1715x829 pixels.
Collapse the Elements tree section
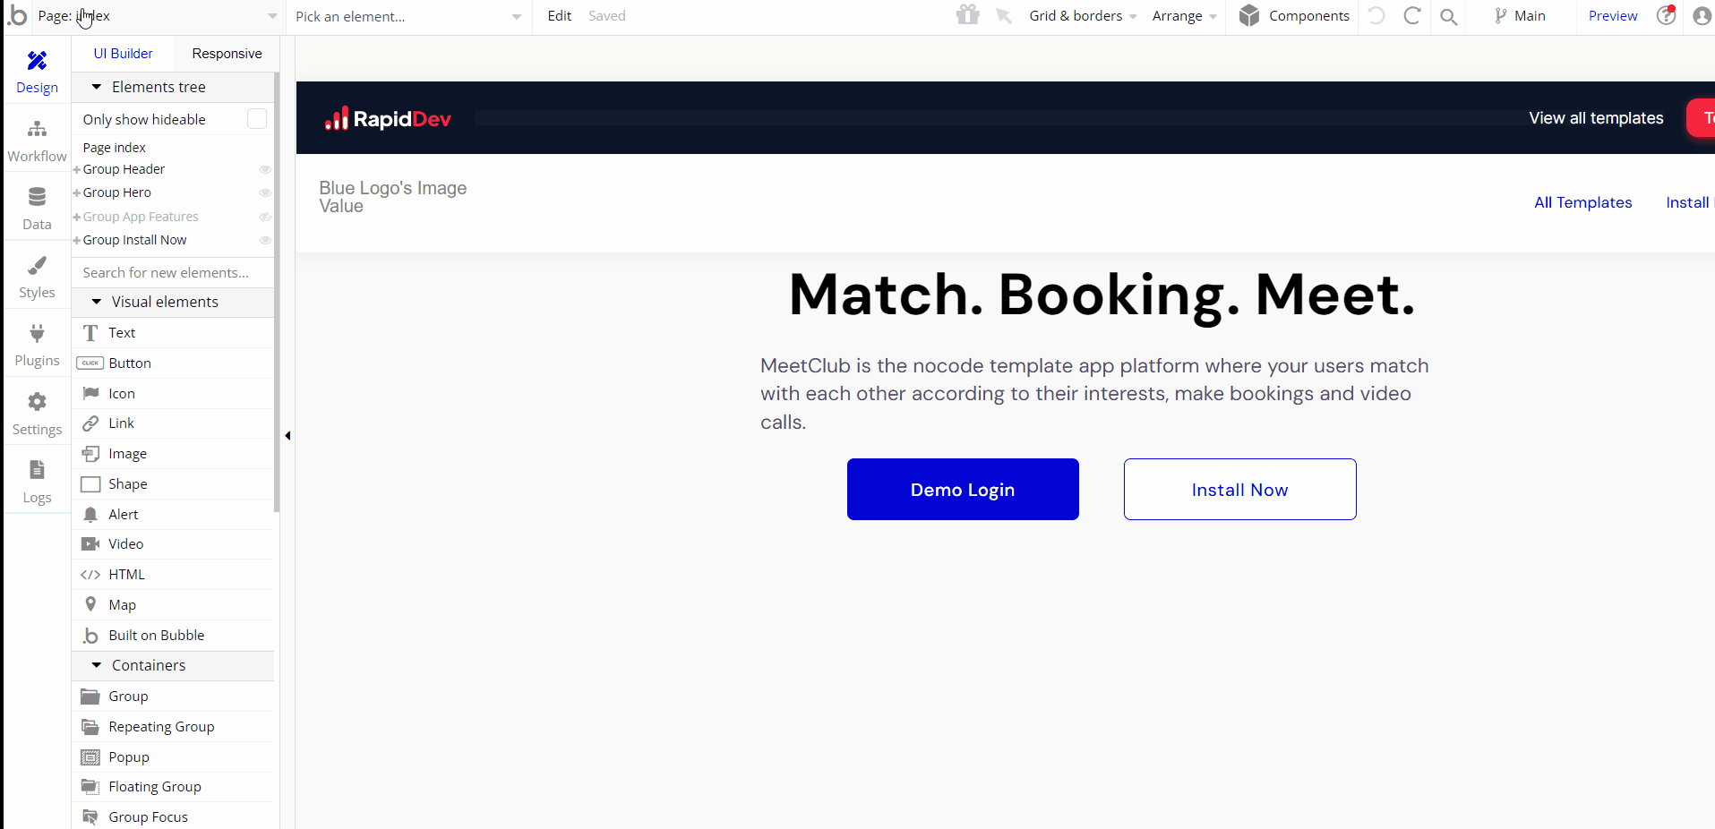tap(97, 87)
